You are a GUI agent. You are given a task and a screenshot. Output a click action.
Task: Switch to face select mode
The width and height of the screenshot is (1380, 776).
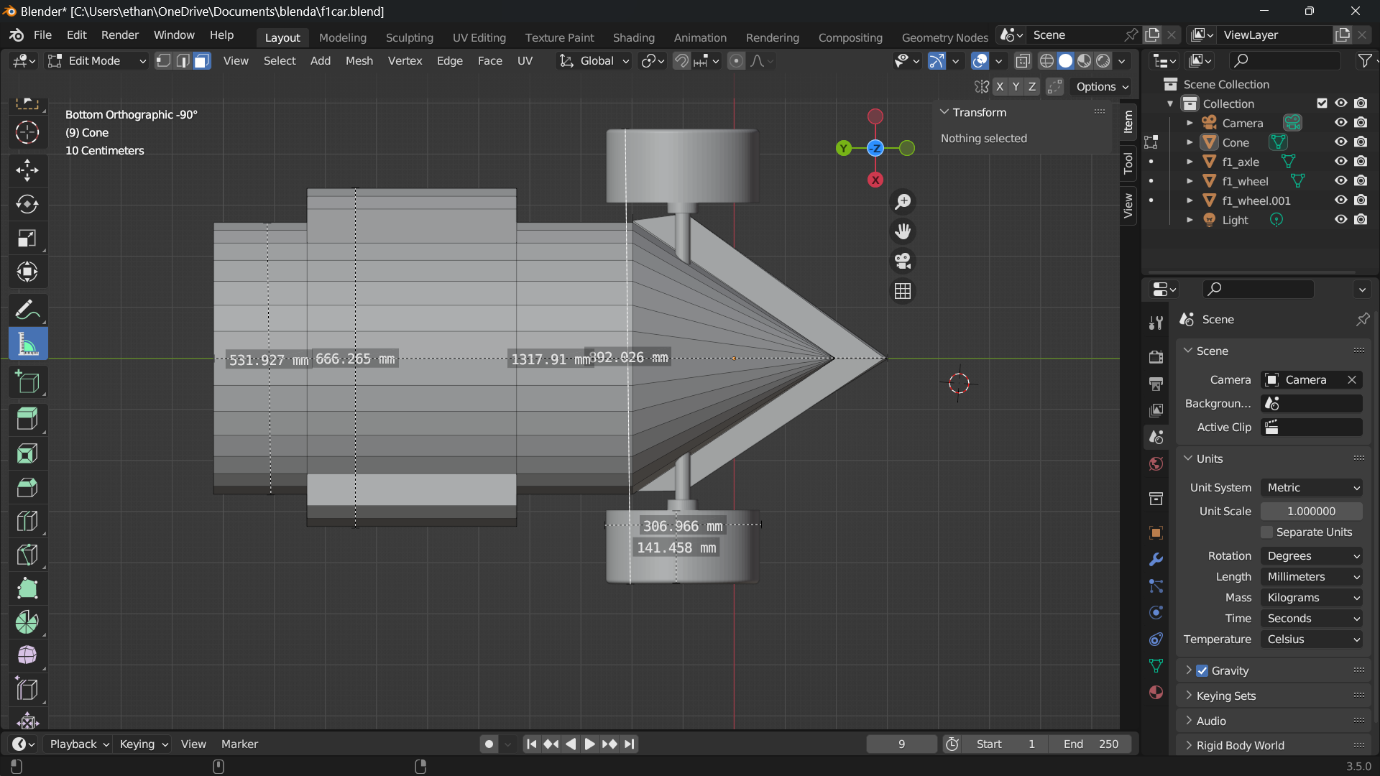202,61
